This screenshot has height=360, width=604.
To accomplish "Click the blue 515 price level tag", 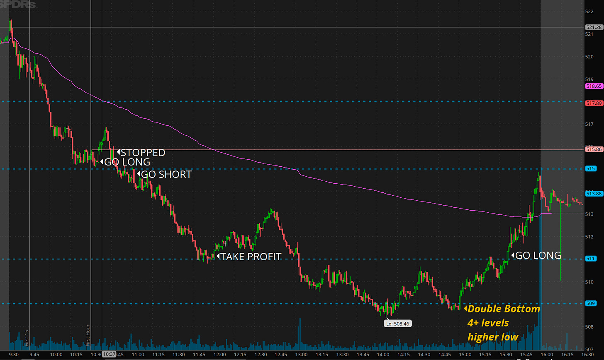I will (591, 168).
